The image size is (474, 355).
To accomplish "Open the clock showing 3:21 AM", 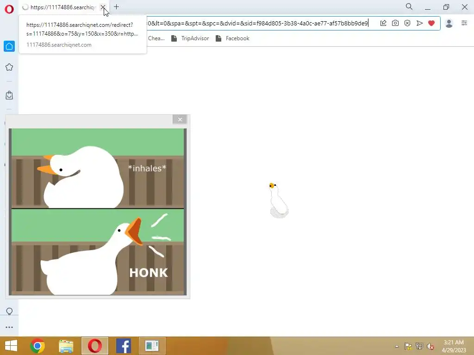I will pyautogui.click(x=454, y=346).
